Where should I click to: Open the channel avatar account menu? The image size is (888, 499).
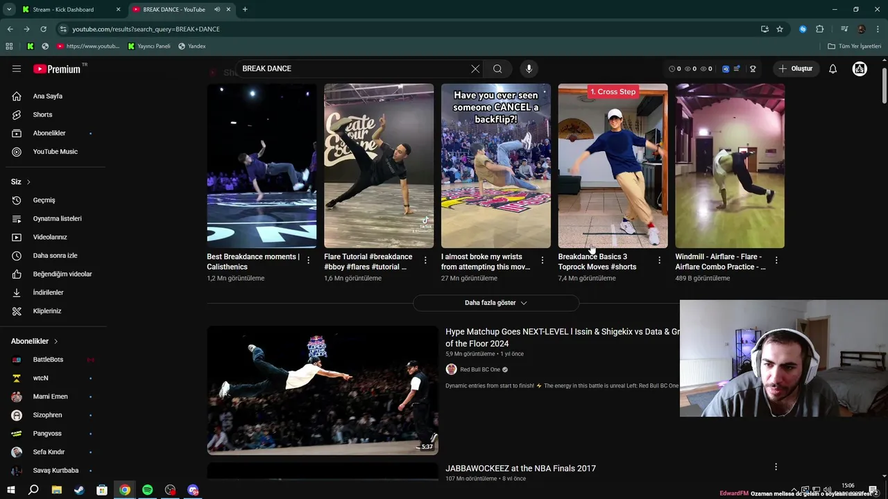pos(860,69)
